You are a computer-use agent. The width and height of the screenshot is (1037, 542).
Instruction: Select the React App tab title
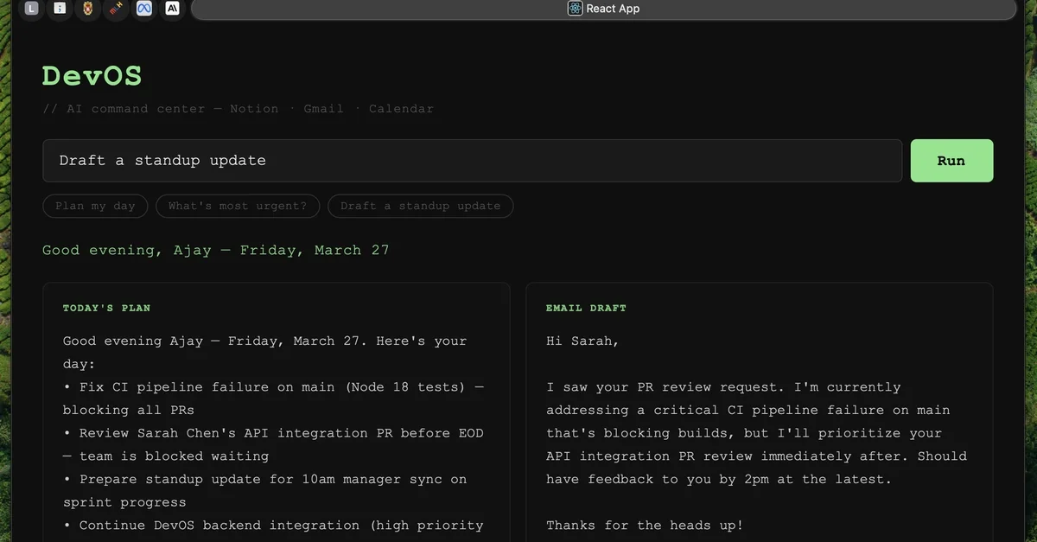click(613, 9)
